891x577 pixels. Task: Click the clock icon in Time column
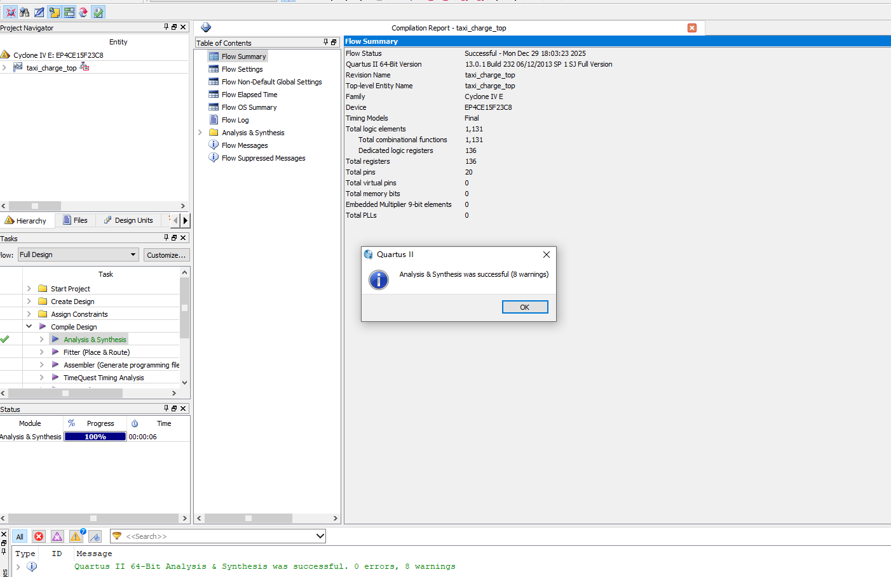[x=135, y=423]
